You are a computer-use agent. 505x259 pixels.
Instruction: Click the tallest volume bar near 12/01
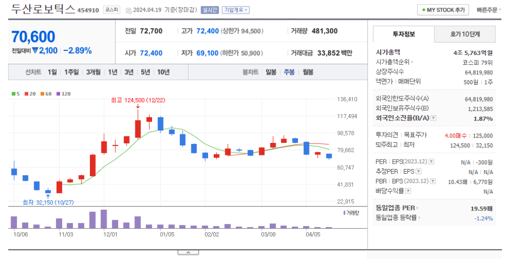[104, 219]
